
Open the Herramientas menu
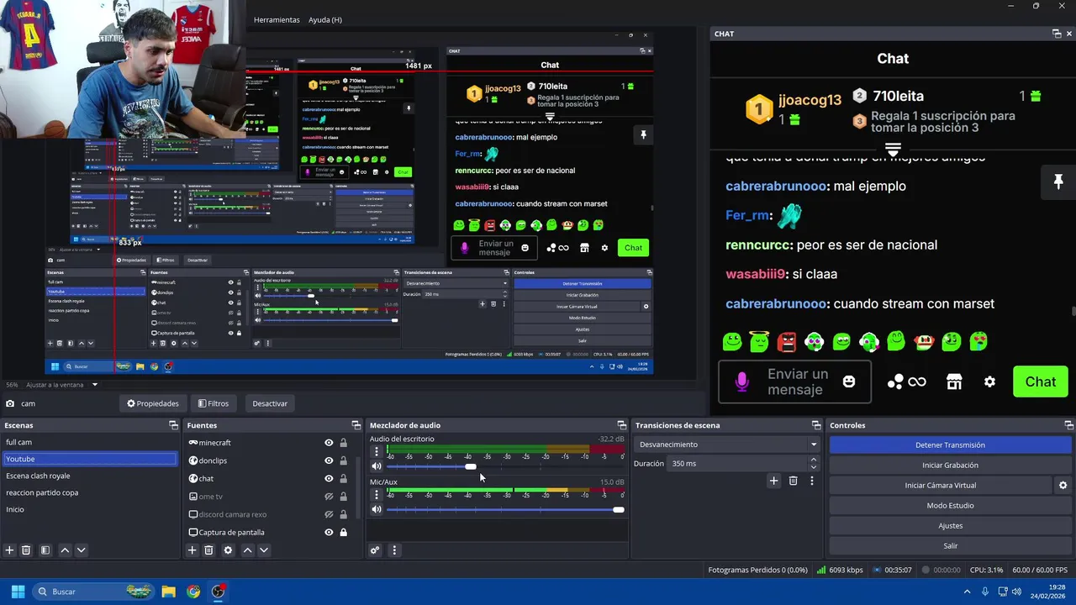[x=277, y=19]
